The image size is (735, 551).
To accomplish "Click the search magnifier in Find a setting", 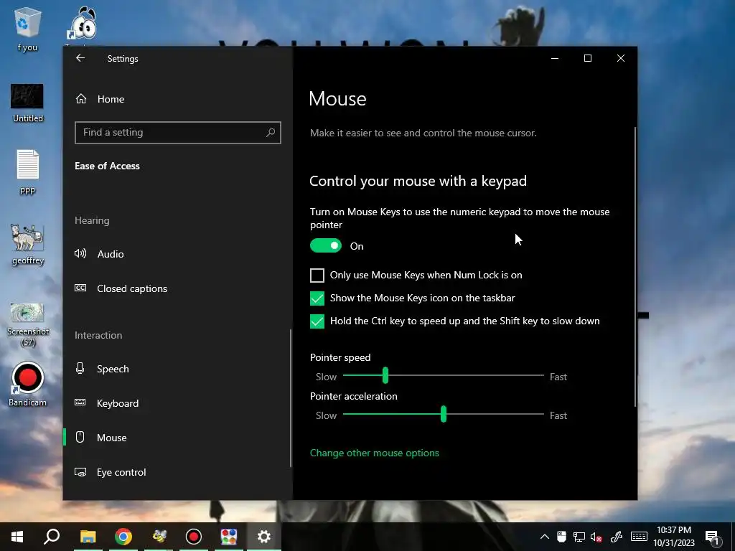I will [x=271, y=133].
